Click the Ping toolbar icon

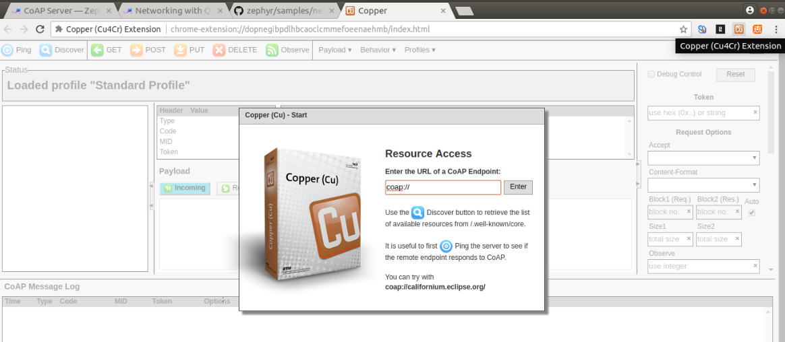pos(7,50)
